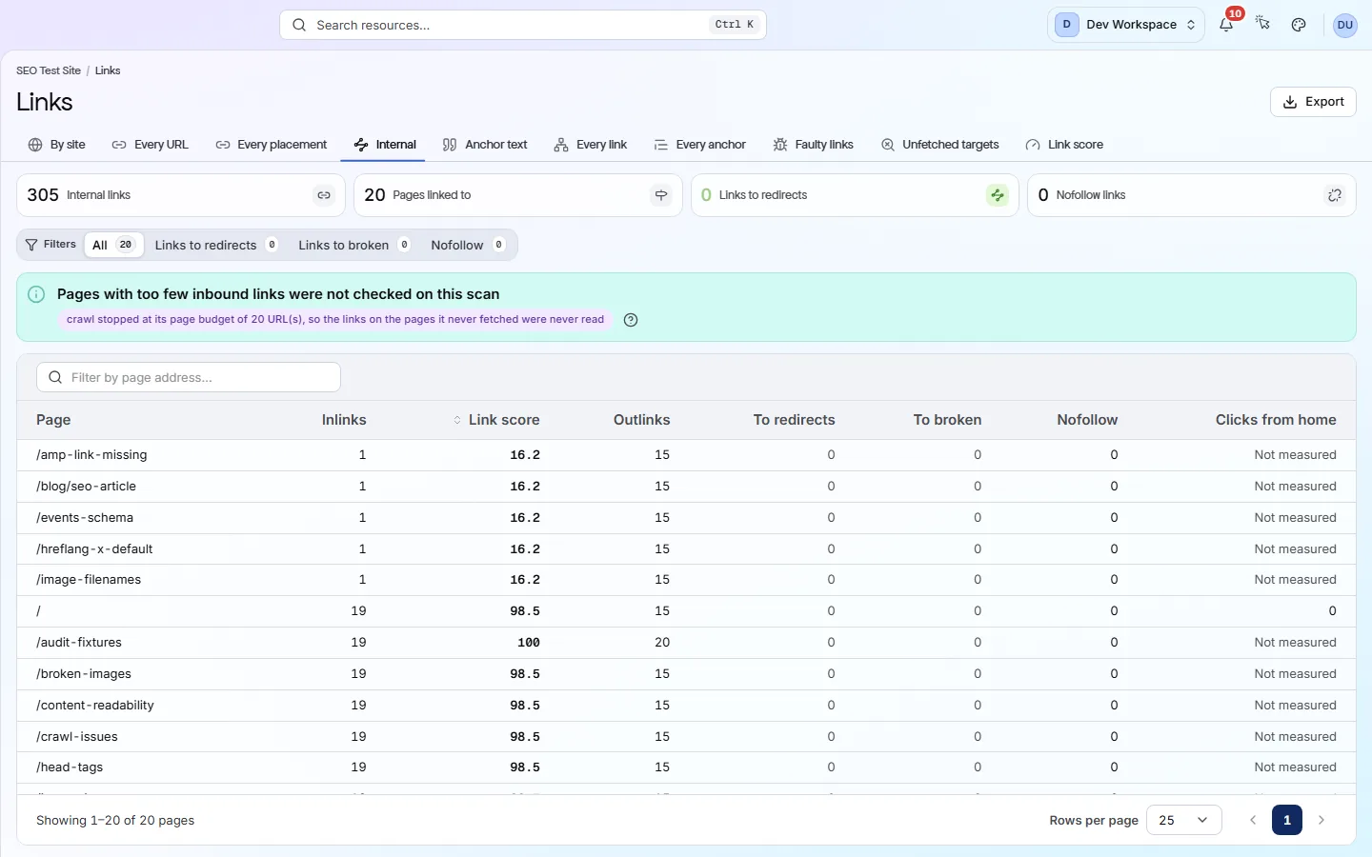This screenshot has width=1372, height=857.
Task: Switch to the Link score tab
Action: [1064, 145]
